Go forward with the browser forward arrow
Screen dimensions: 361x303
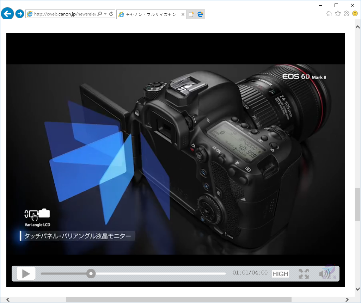pyautogui.click(x=20, y=14)
